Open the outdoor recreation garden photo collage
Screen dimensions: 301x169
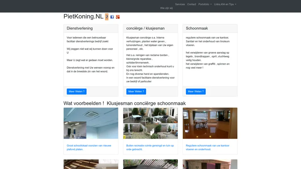tap(150, 123)
